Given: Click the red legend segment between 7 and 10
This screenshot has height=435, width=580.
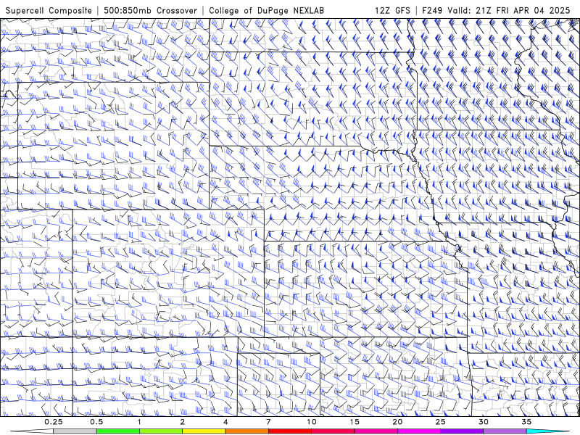Looking at the screenshot, I should 289,431.
